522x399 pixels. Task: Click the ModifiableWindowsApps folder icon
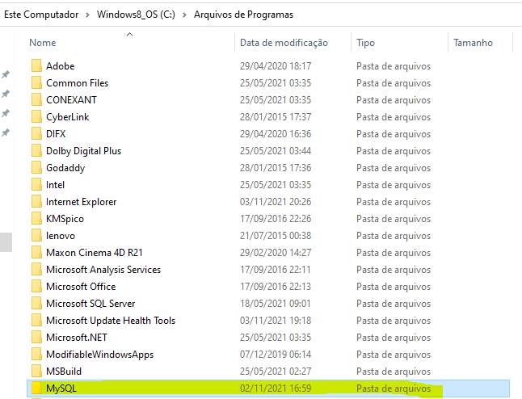coord(36,355)
